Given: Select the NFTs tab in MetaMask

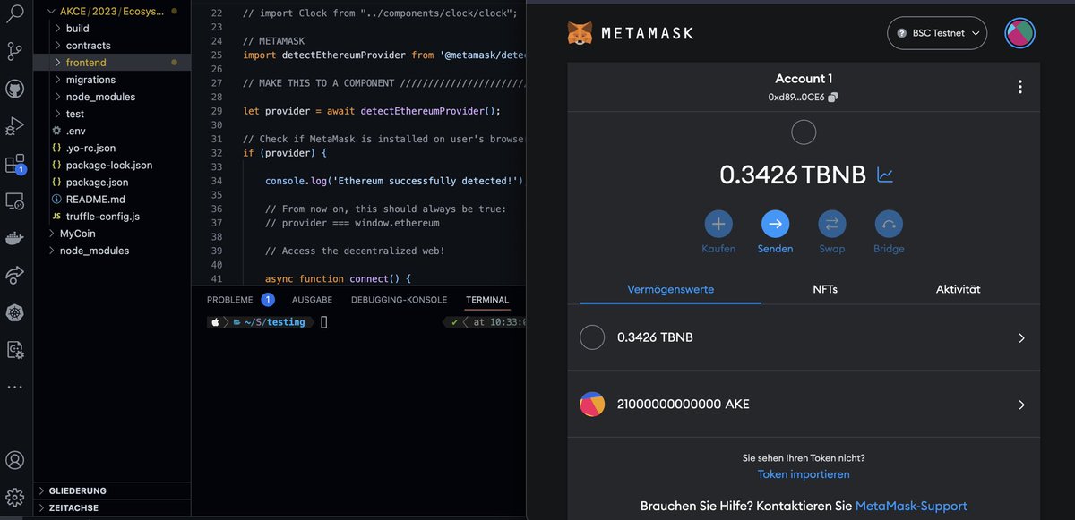Looking at the screenshot, I should click(x=825, y=289).
